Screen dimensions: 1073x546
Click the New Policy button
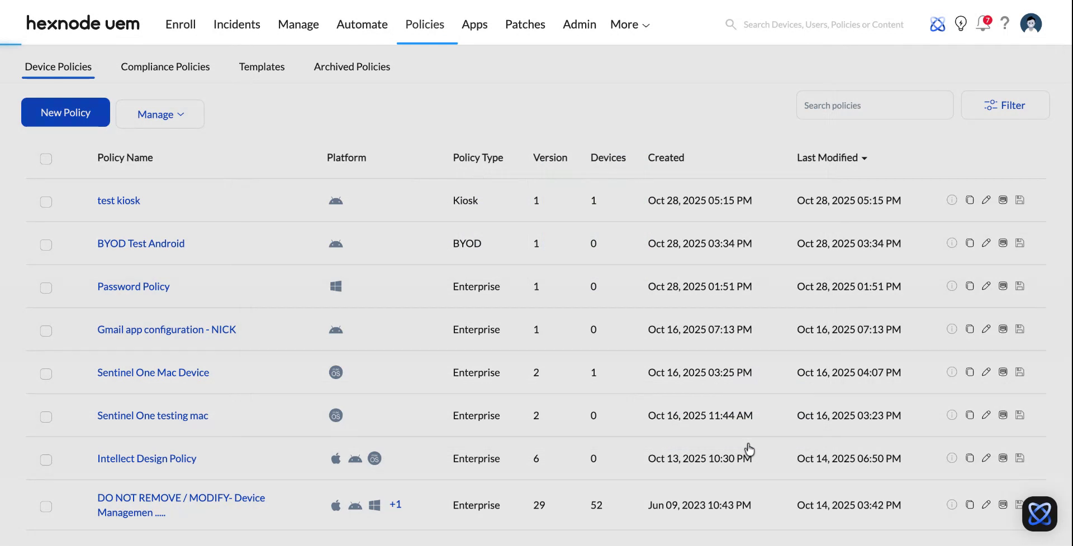[x=65, y=112]
